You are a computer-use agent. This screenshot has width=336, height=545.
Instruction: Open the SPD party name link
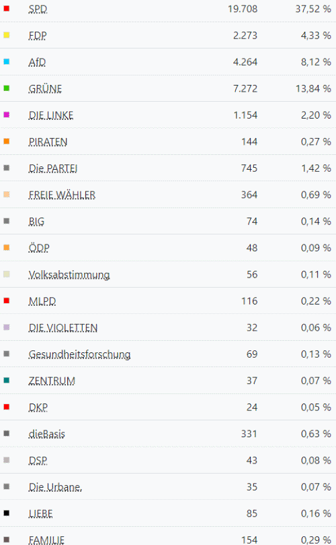tap(38, 9)
